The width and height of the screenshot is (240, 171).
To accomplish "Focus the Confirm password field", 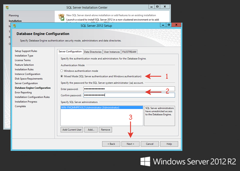I will pos(129,95).
